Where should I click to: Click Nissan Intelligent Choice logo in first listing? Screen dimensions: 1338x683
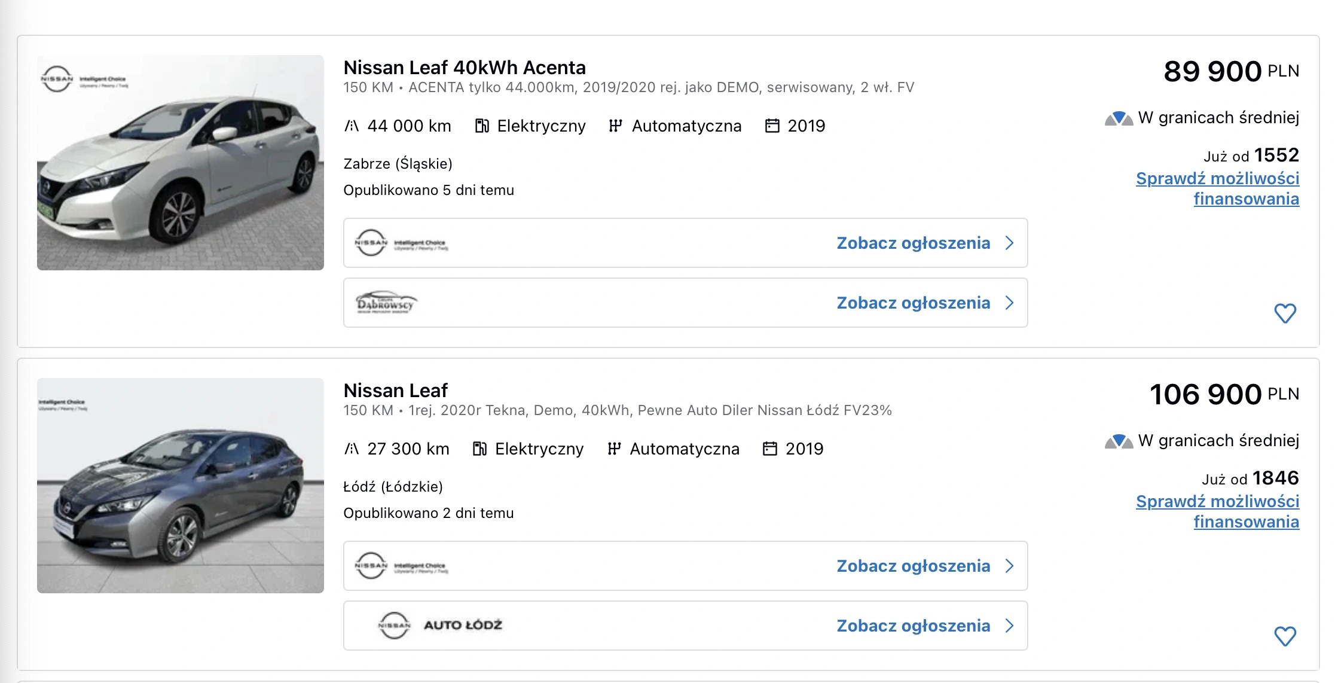[401, 243]
